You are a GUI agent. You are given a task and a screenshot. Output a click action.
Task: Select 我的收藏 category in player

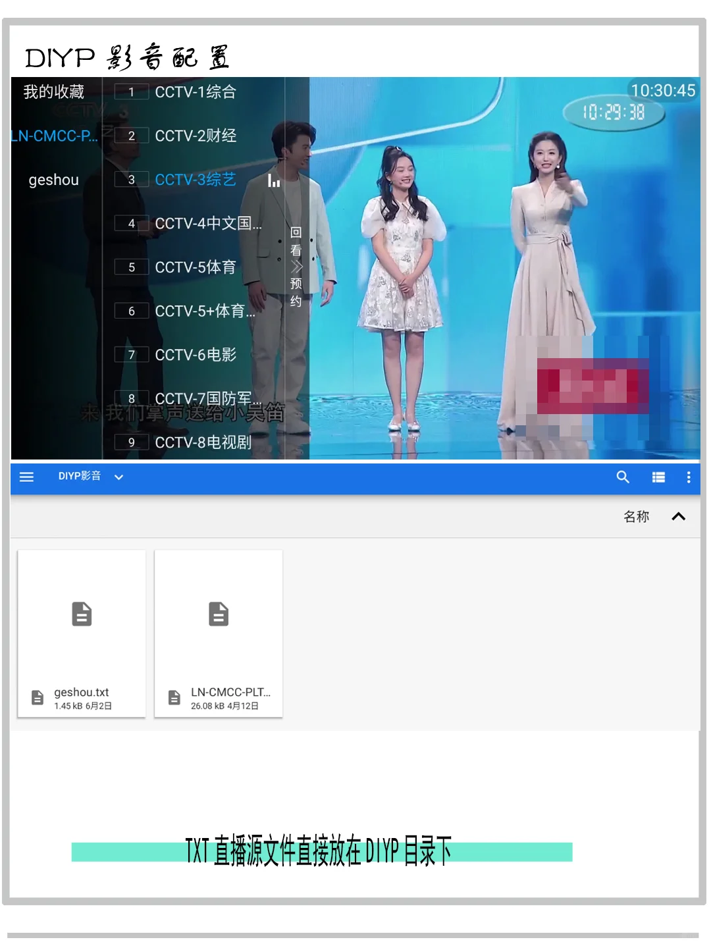(54, 92)
